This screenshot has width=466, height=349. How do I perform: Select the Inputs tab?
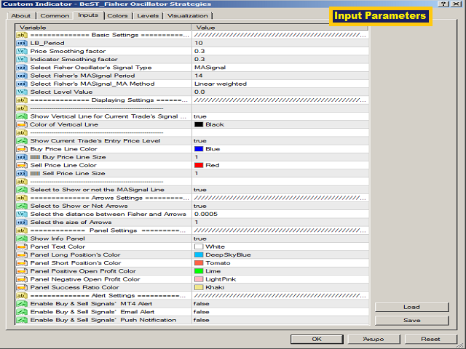(88, 15)
